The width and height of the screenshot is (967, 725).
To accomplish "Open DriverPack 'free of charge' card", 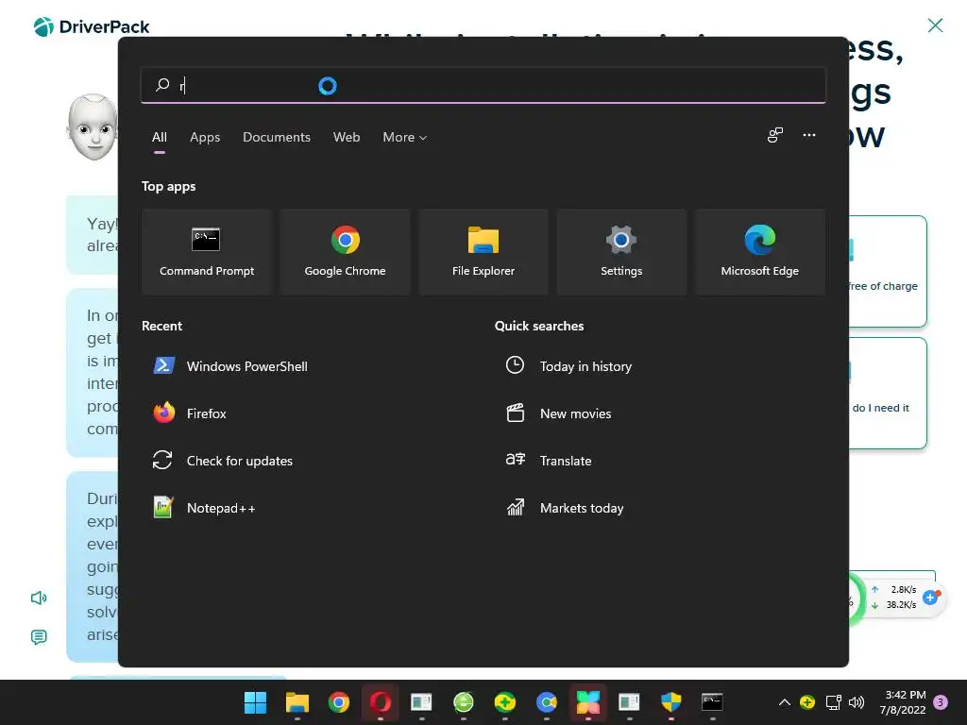I will coord(888,271).
